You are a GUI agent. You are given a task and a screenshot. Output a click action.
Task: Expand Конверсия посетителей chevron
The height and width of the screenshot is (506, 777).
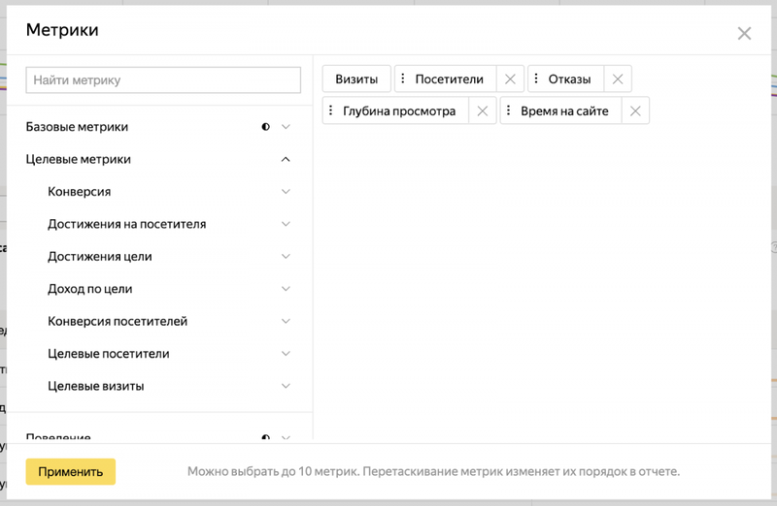(286, 321)
